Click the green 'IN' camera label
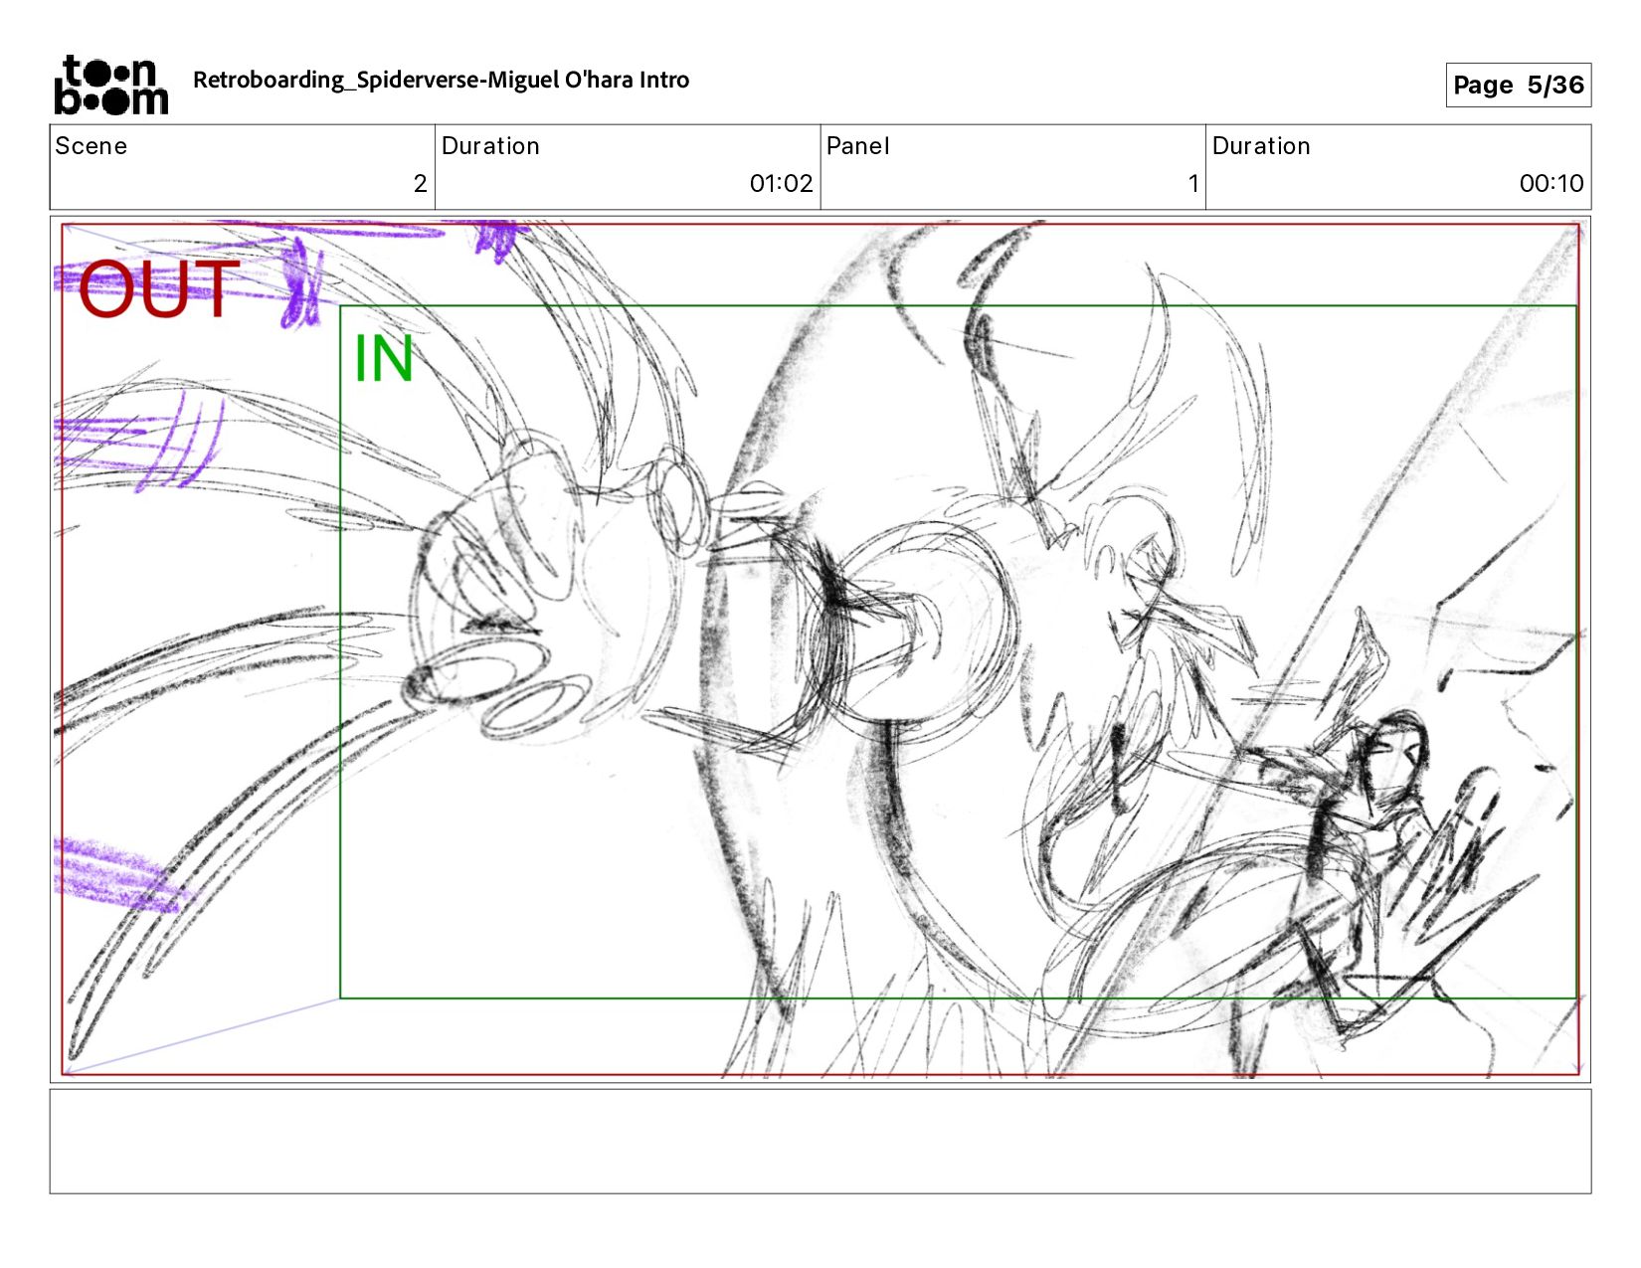 point(383,359)
